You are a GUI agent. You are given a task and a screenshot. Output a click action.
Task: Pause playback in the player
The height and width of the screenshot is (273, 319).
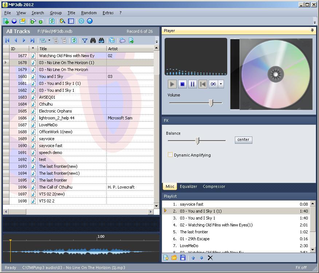(x=193, y=84)
